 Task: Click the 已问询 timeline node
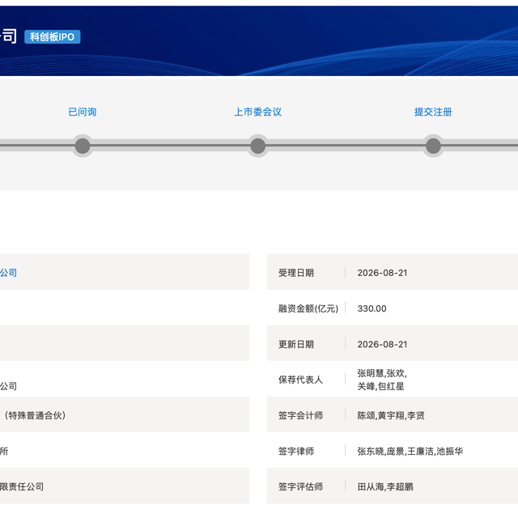pos(83,146)
